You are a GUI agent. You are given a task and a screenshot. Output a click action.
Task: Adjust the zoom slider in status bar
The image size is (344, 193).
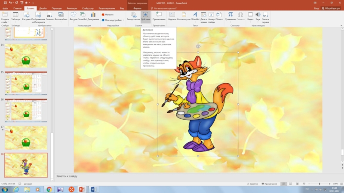(x=319, y=184)
